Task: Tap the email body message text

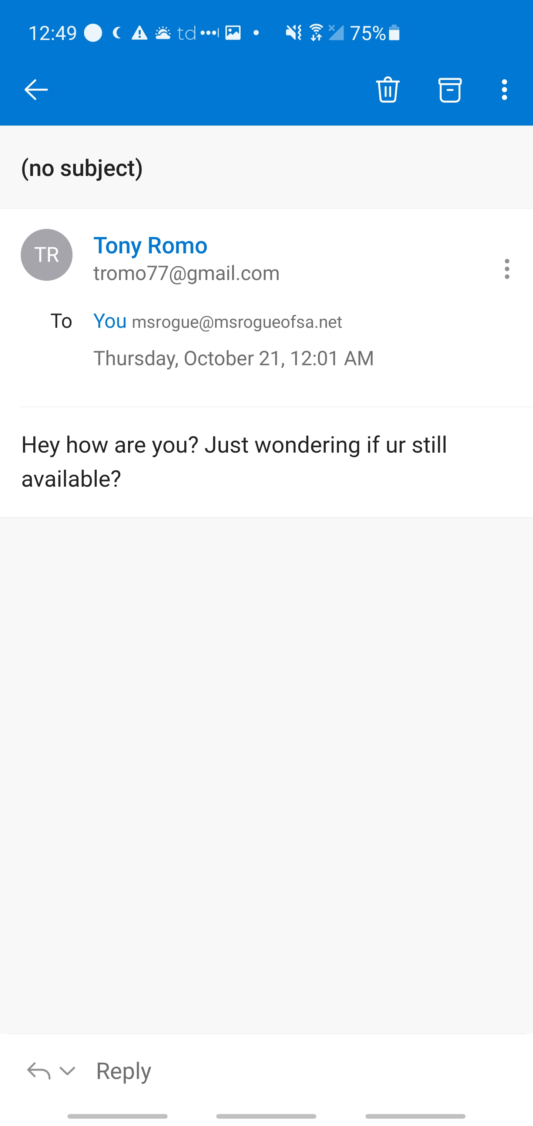Action: 234,461
